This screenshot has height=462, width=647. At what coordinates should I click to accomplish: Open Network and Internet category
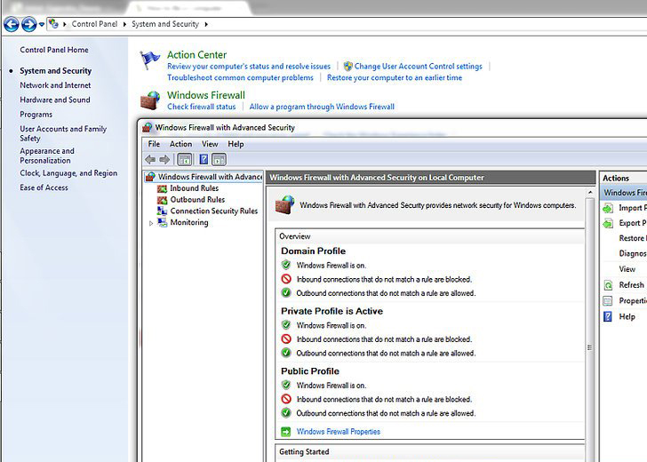55,85
